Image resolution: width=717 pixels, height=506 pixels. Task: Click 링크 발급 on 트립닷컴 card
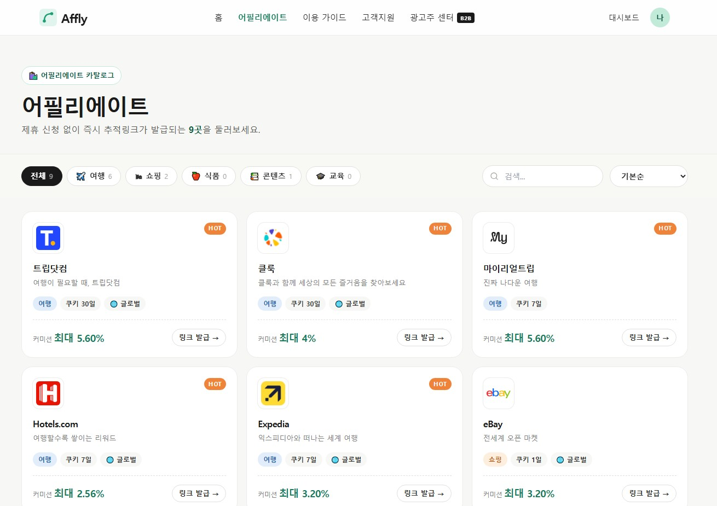pos(199,338)
